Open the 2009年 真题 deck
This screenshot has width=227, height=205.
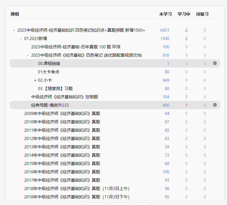(62, 114)
